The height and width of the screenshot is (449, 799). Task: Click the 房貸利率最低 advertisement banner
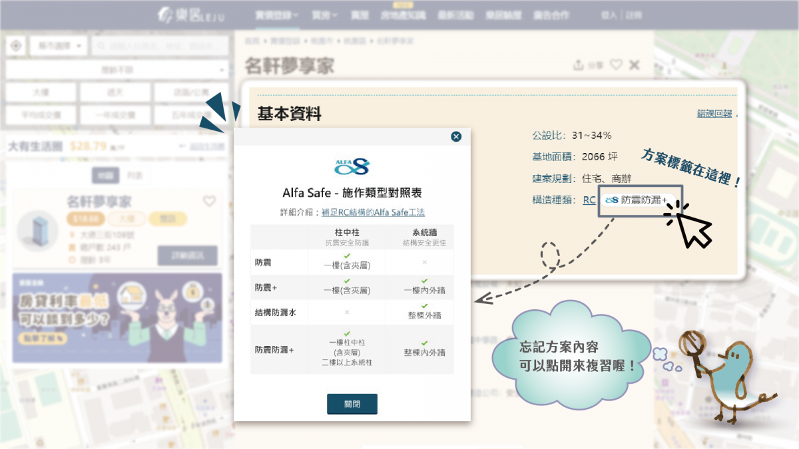tap(117, 318)
